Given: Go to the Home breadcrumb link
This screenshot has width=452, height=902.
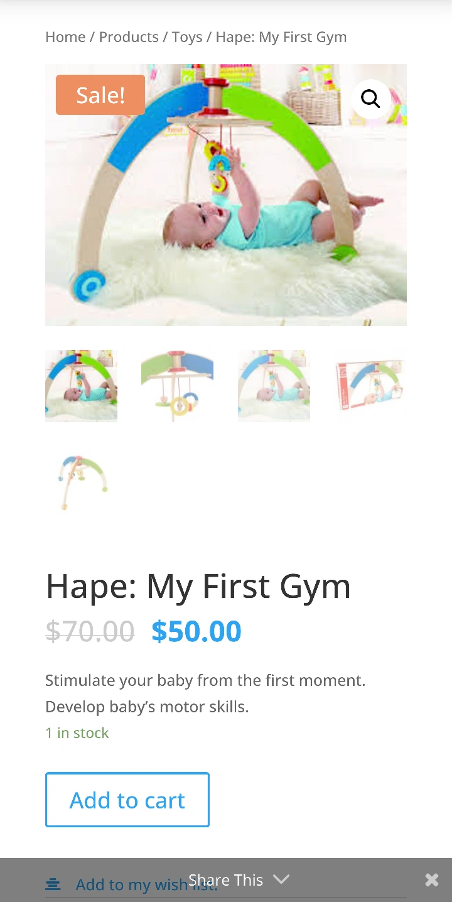Looking at the screenshot, I should pos(65,37).
